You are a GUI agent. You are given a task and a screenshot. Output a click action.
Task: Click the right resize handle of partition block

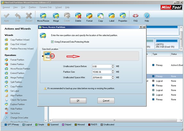[x=52, y=56]
